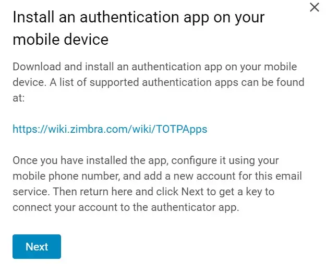Tap the X cross icon
326x264 pixels.
pyautogui.click(x=315, y=7)
